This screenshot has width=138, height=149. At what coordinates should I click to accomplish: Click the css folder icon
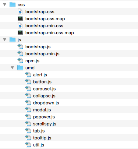coord(13,5)
